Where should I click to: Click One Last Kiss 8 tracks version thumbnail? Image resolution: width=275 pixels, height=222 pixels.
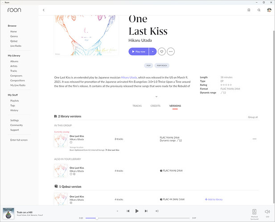(61, 141)
